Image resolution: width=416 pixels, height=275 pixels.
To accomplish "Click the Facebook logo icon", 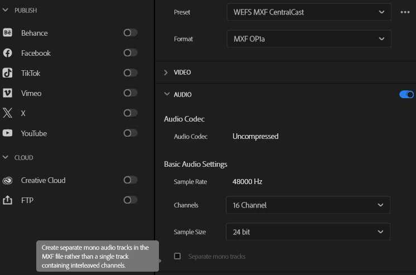I will 8,53.
